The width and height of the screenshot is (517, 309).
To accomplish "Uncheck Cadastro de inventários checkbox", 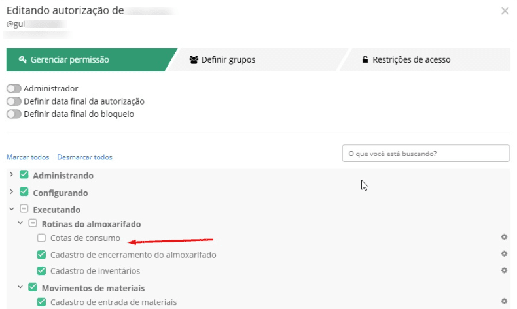I will pyautogui.click(x=41, y=270).
